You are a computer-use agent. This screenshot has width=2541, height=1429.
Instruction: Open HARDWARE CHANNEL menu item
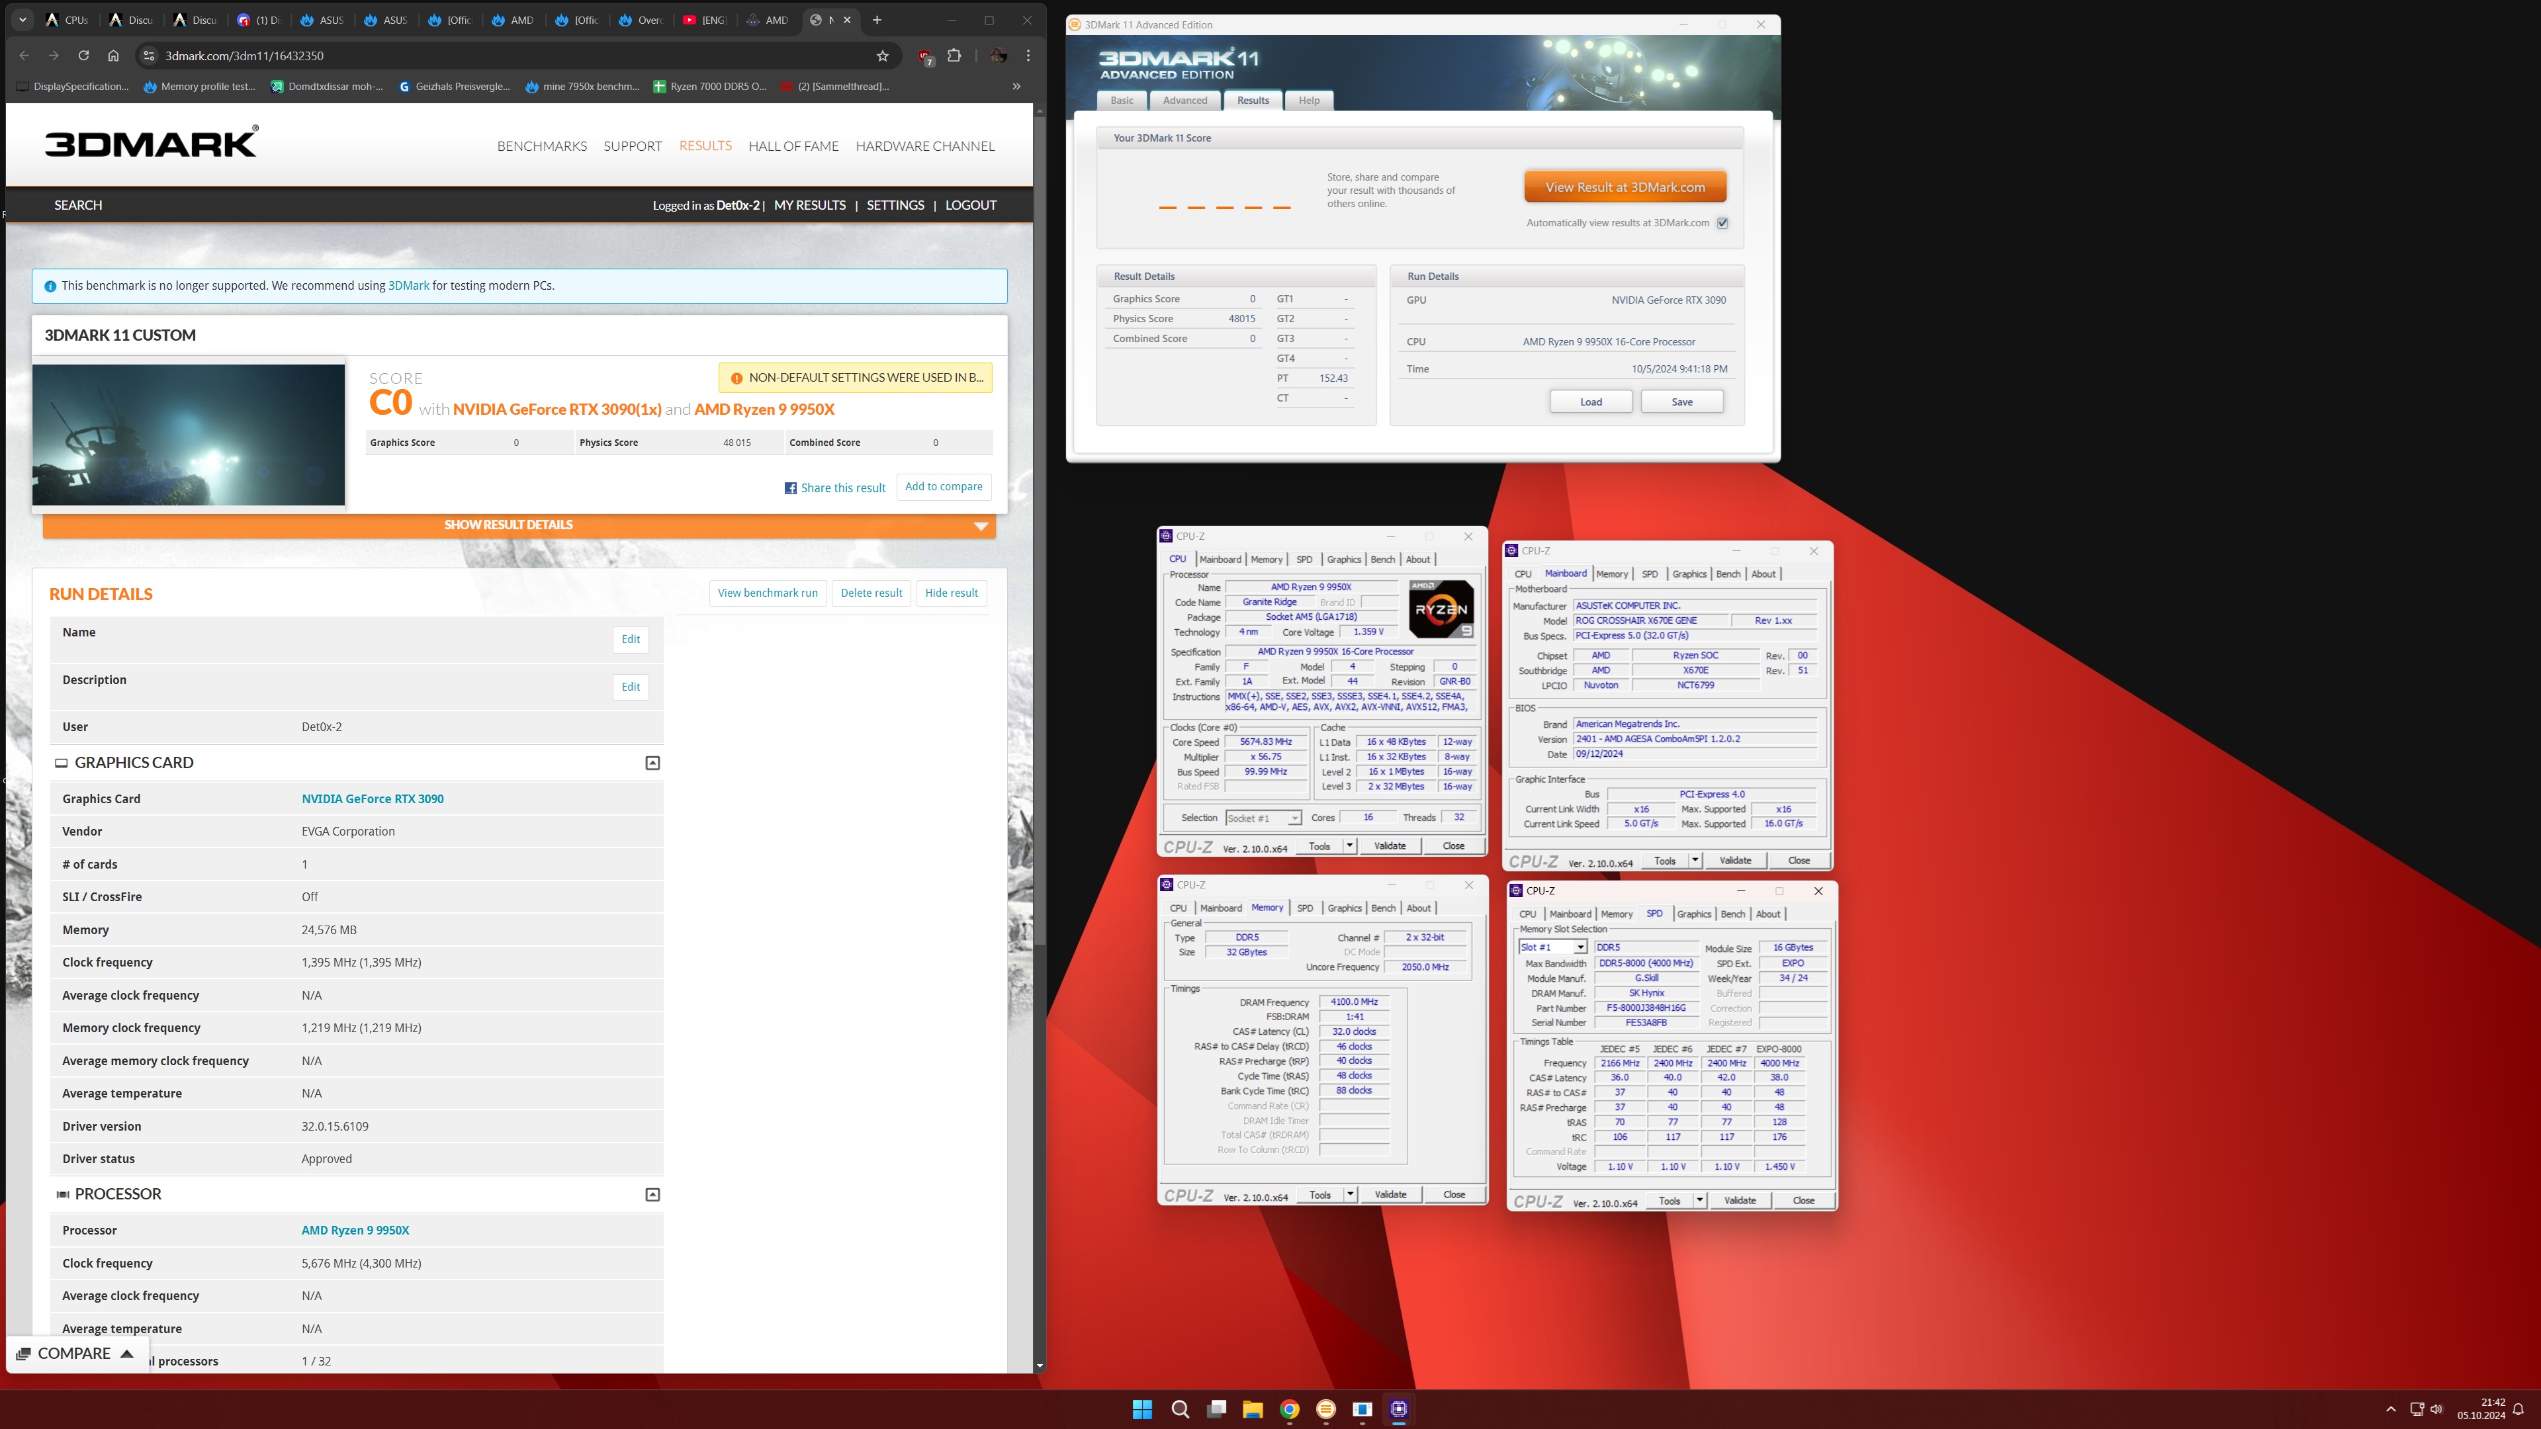click(925, 146)
